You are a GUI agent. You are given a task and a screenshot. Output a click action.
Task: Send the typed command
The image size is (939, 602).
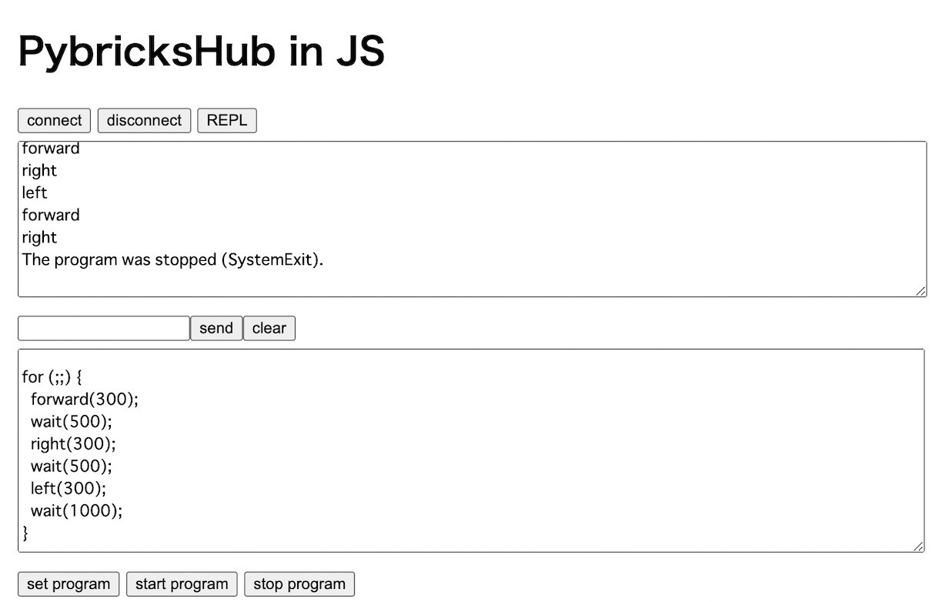(216, 328)
